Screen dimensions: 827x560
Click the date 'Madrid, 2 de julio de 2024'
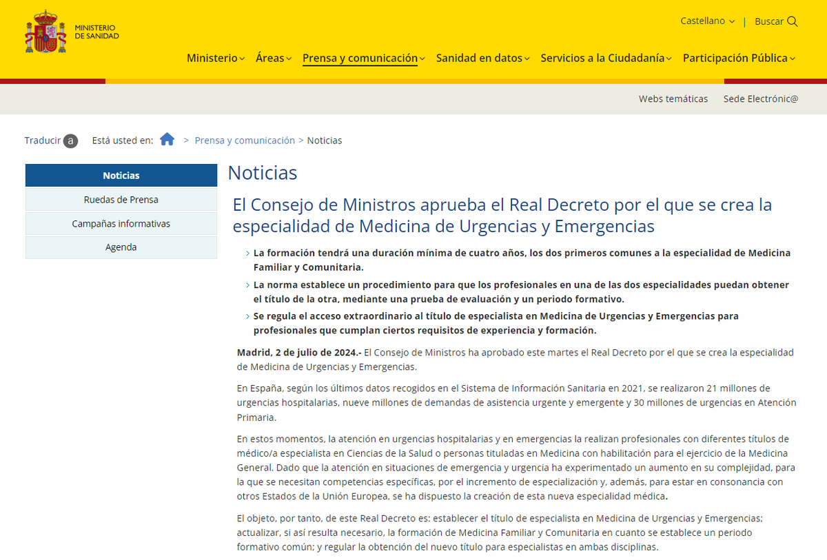(299, 353)
